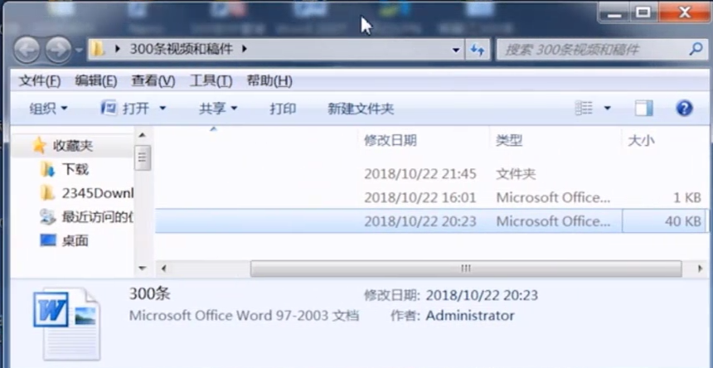Select the 300条视频和稿件 breadcrumb segment
This screenshot has height=368, width=713.
point(182,49)
